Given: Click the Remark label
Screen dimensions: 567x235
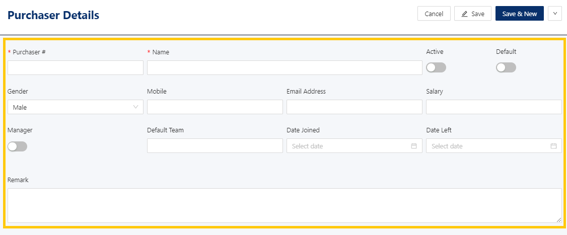Looking at the screenshot, I should coord(18,180).
